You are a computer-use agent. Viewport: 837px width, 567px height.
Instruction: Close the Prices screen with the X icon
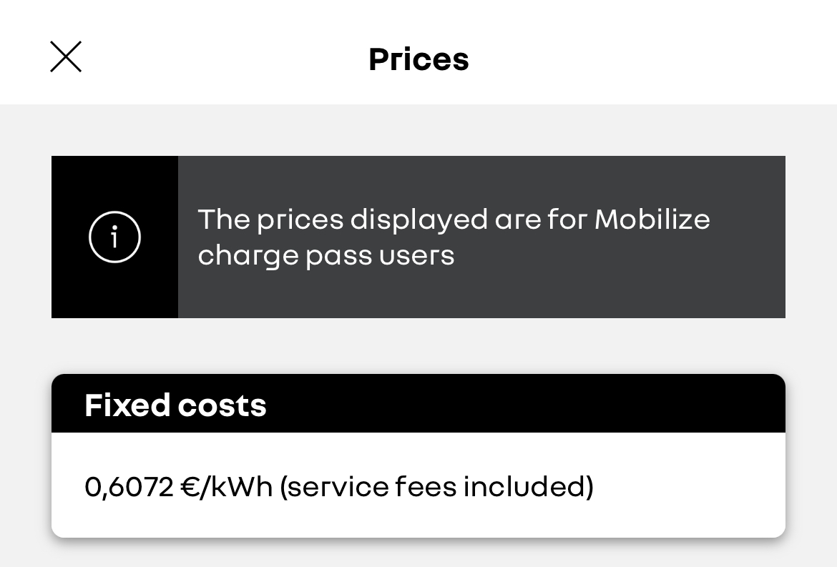[66, 56]
